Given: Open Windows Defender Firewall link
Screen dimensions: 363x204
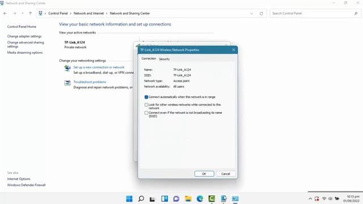Looking at the screenshot, I should (x=26, y=185).
